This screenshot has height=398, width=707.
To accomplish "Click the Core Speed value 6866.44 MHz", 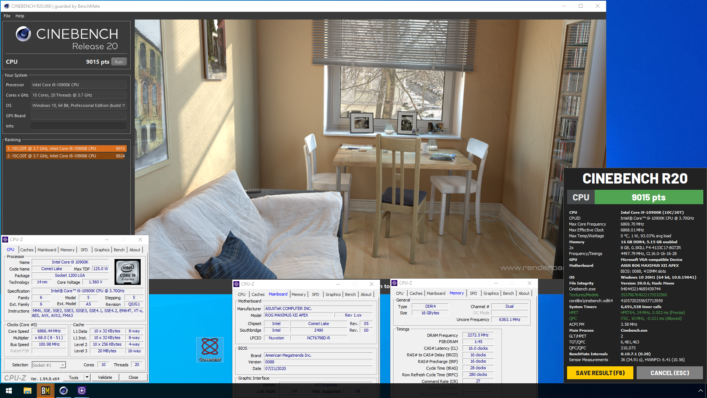I will tap(49, 331).
